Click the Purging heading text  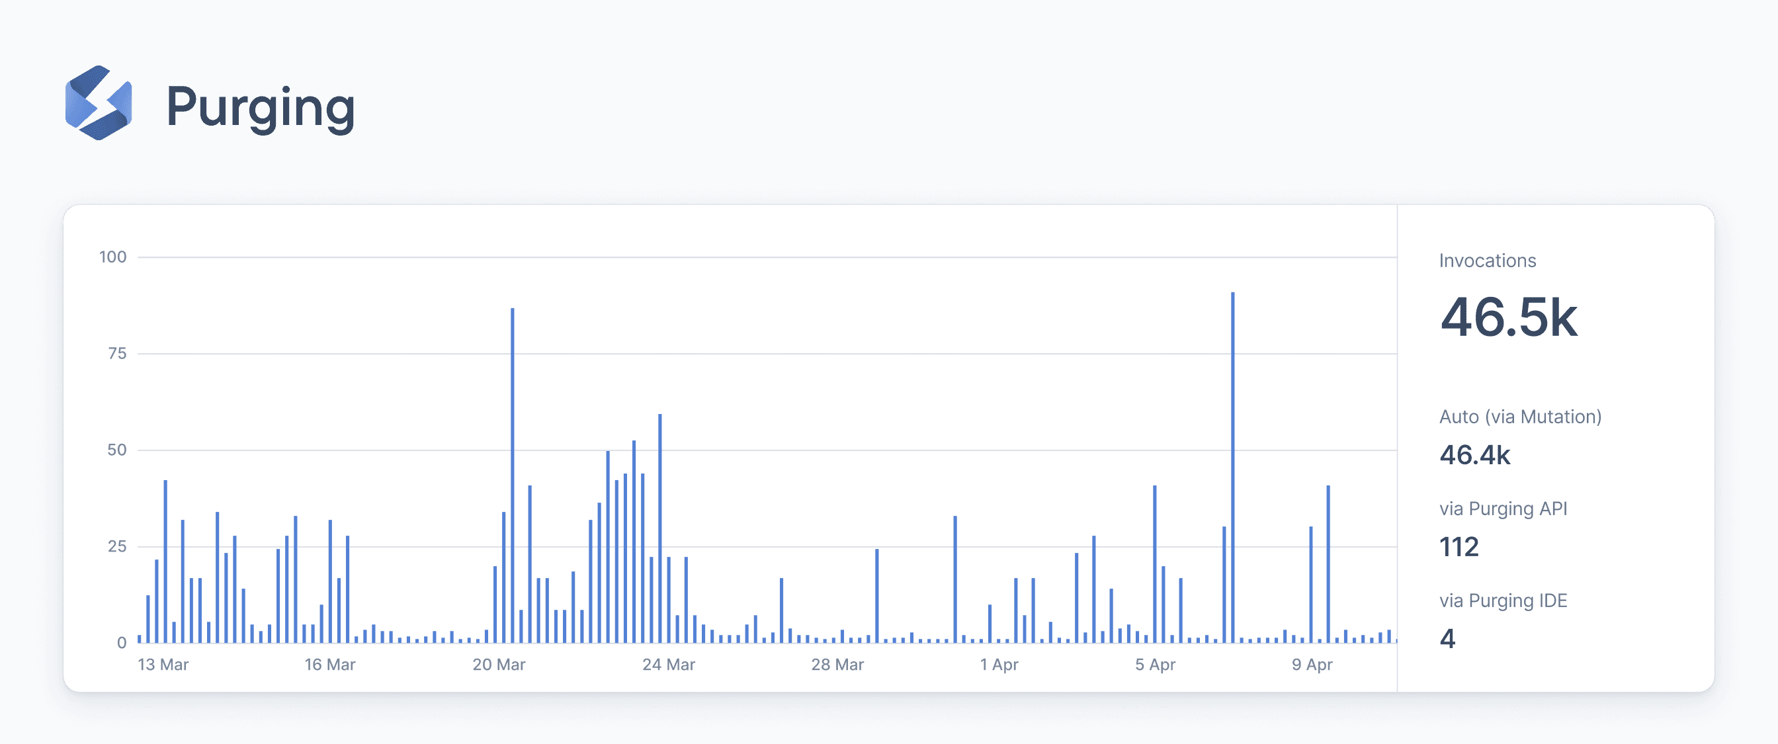click(x=261, y=108)
